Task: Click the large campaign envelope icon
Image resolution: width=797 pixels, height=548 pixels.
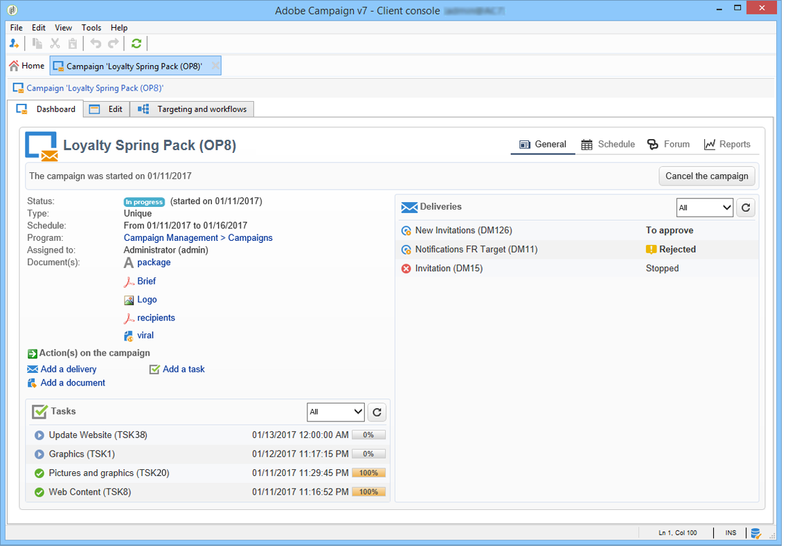Action: pos(42,146)
